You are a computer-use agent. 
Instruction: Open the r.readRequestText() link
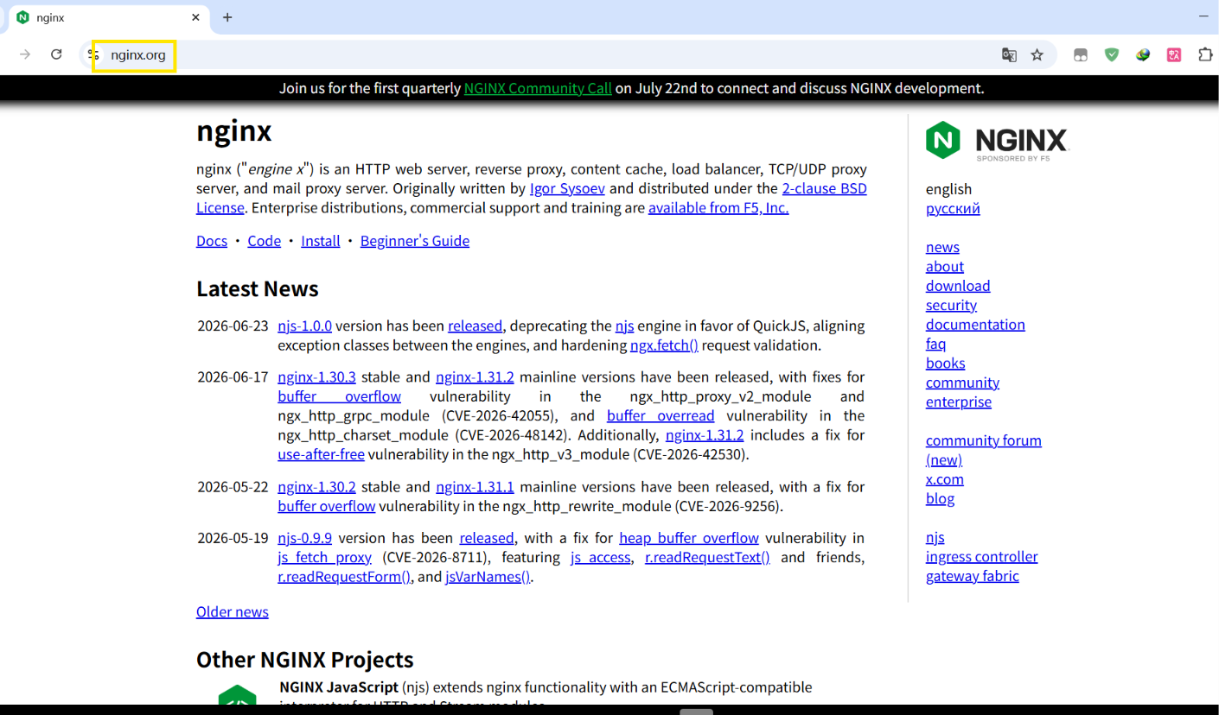707,557
